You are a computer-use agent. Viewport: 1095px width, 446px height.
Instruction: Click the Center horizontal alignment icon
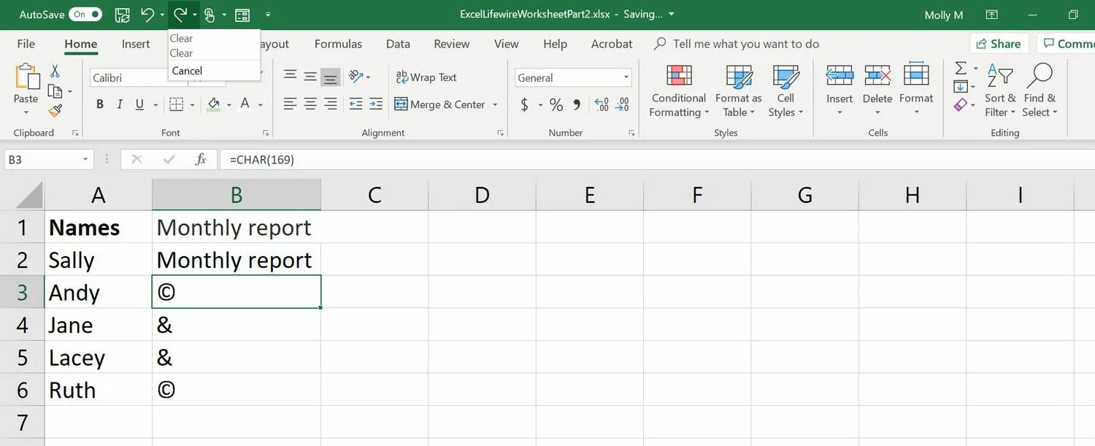pyautogui.click(x=310, y=104)
